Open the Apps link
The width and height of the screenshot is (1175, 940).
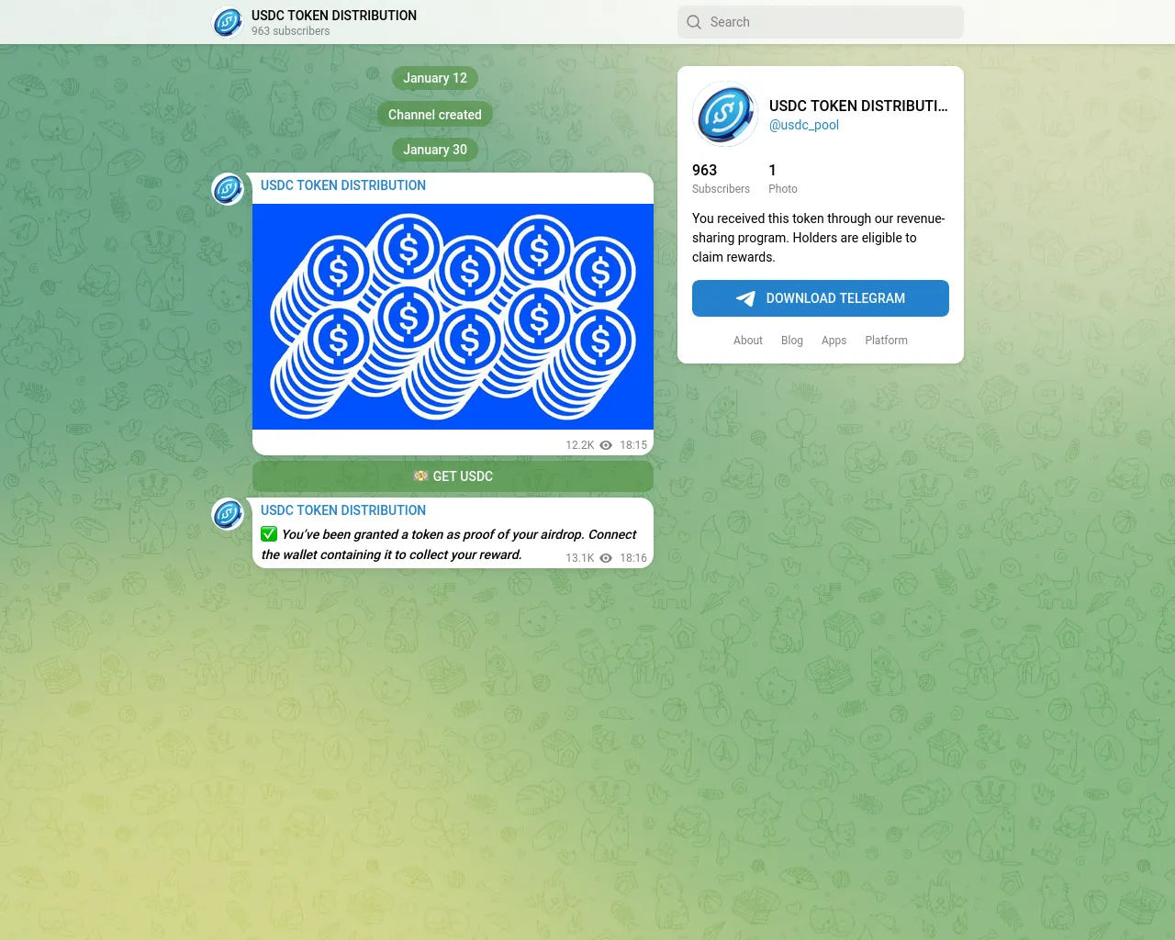[834, 341]
